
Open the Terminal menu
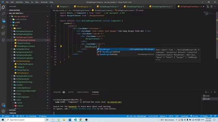tap(44, 2)
